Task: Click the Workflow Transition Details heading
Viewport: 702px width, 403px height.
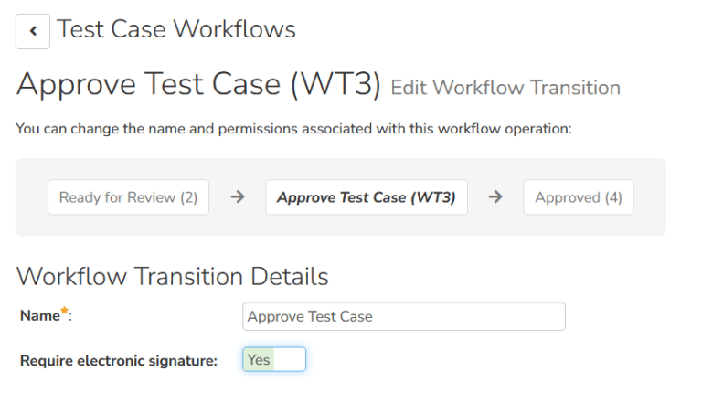Action: pos(173,276)
